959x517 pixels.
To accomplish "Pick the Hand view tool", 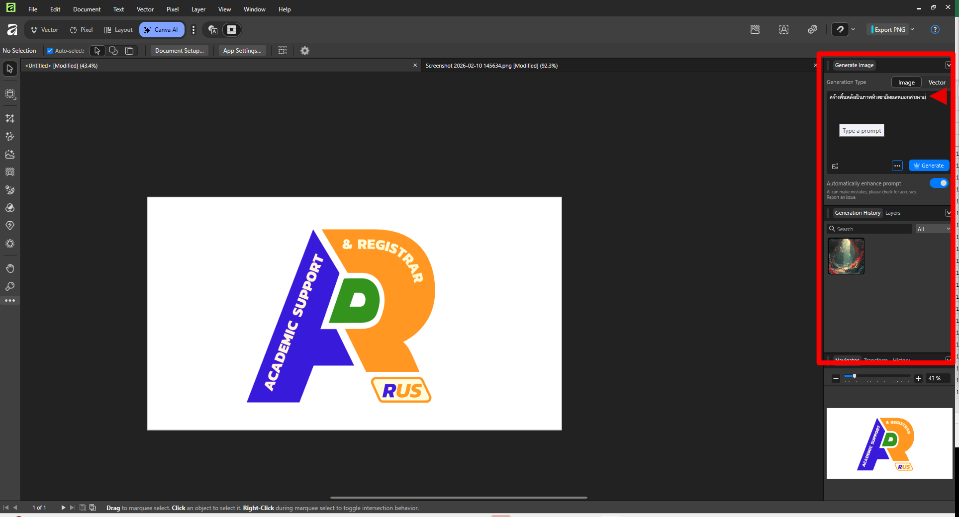I will point(10,268).
